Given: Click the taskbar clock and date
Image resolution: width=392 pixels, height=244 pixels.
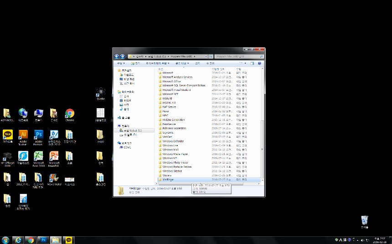Looking at the screenshot, I should tap(380, 240).
